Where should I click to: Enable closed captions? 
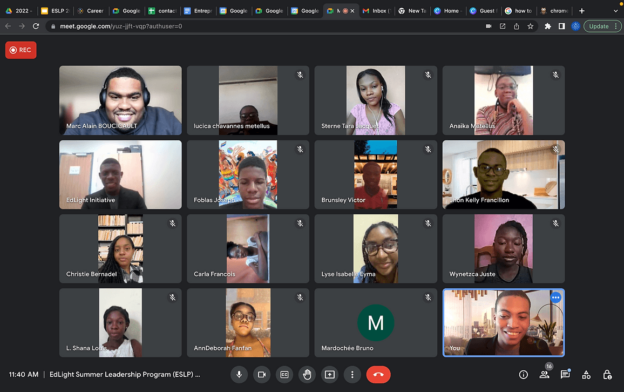pos(284,374)
